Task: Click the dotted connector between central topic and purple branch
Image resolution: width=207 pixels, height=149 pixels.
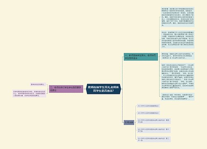Action: (85, 89)
